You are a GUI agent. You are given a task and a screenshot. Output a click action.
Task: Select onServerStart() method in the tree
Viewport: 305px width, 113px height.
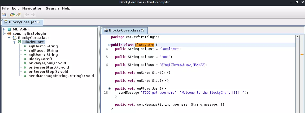[x=47, y=67]
